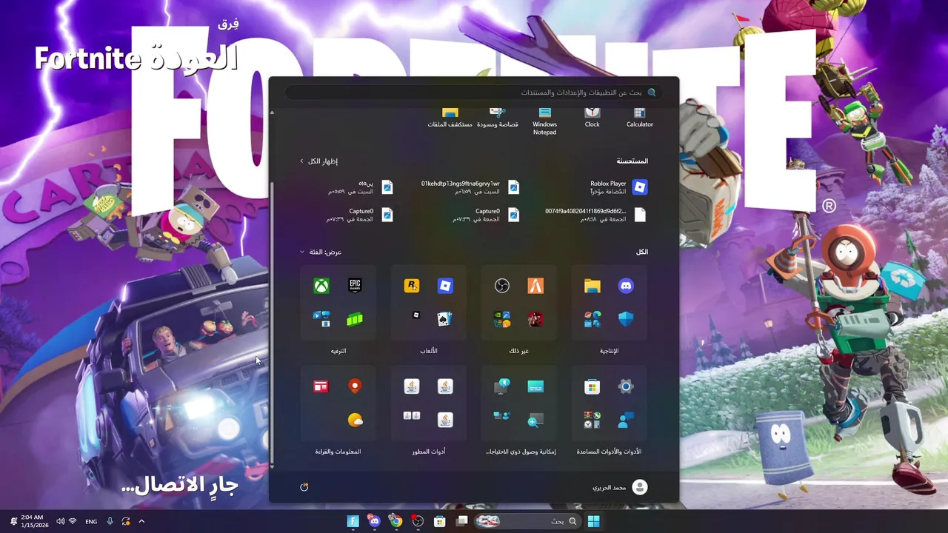Open the user account محمد الحريري
948x533 pixels.
pos(620,487)
